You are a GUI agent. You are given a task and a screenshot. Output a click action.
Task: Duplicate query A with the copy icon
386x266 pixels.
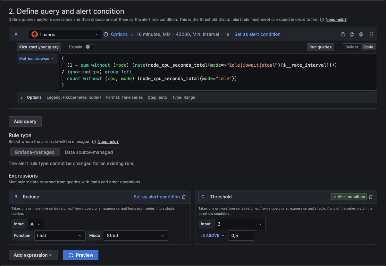[x=352, y=34]
